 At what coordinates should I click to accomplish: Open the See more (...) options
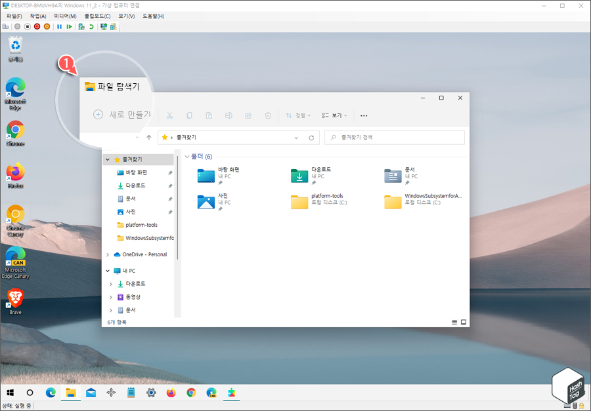pyautogui.click(x=364, y=115)
